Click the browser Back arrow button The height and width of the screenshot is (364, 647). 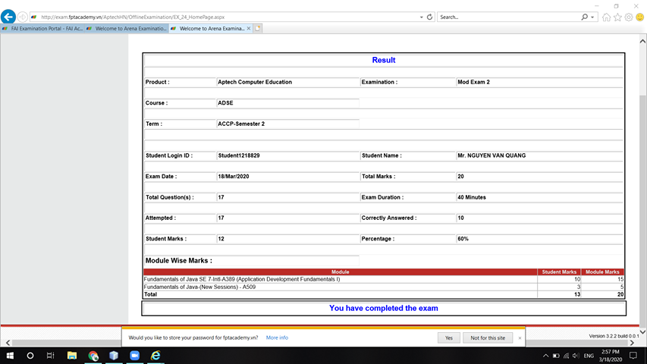(8, 17)
